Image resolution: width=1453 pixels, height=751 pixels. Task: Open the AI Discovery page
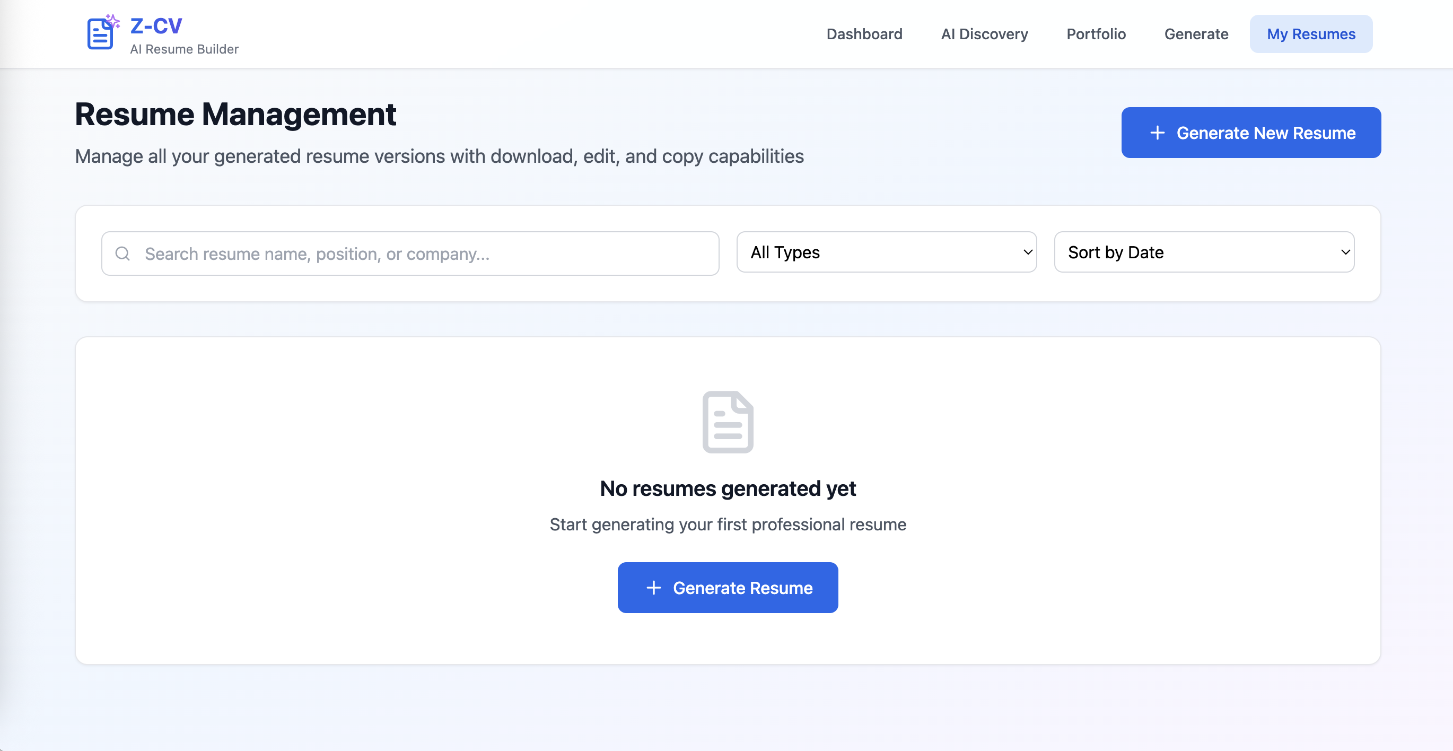[x=984, y=34]
